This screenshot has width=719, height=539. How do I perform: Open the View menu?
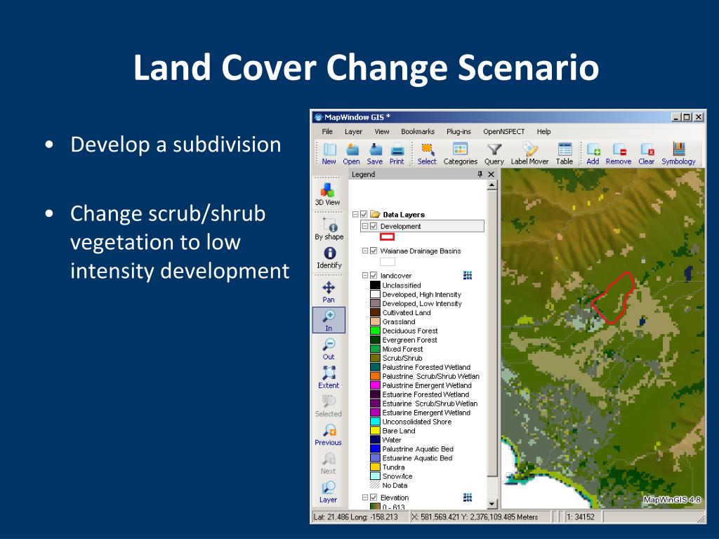pos(381,131)
